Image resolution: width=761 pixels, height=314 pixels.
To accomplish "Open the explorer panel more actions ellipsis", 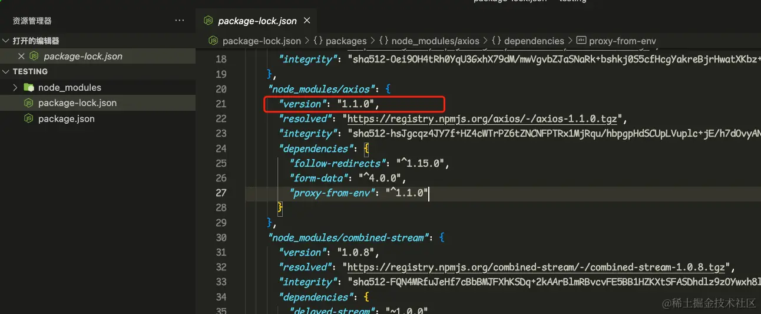I will tap(180, 21).
